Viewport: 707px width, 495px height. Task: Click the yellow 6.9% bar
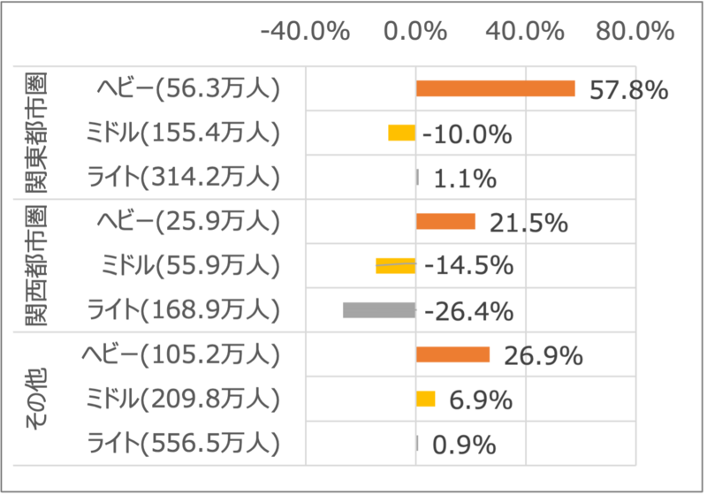click(426, 399)
